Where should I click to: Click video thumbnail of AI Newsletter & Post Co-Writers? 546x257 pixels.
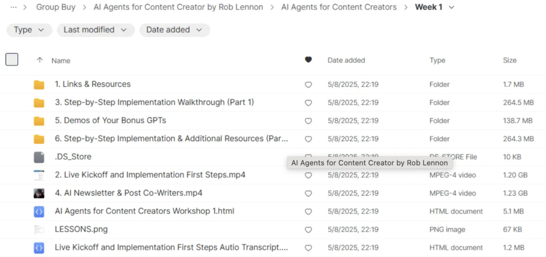pyautogui.click(x=39, y=193)
